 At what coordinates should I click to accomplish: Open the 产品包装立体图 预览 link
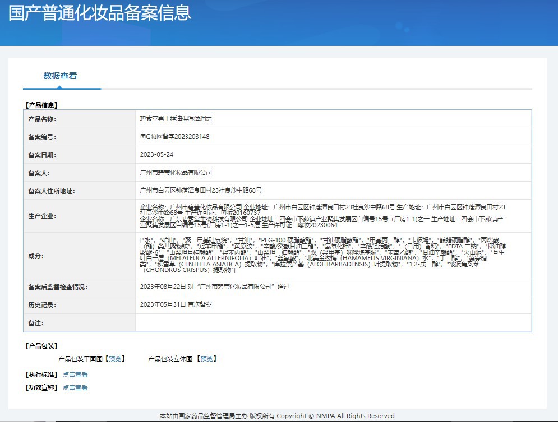coord(206,359)
